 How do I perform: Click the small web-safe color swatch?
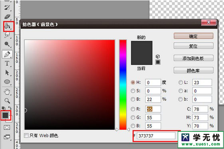[x=158, y=62]
